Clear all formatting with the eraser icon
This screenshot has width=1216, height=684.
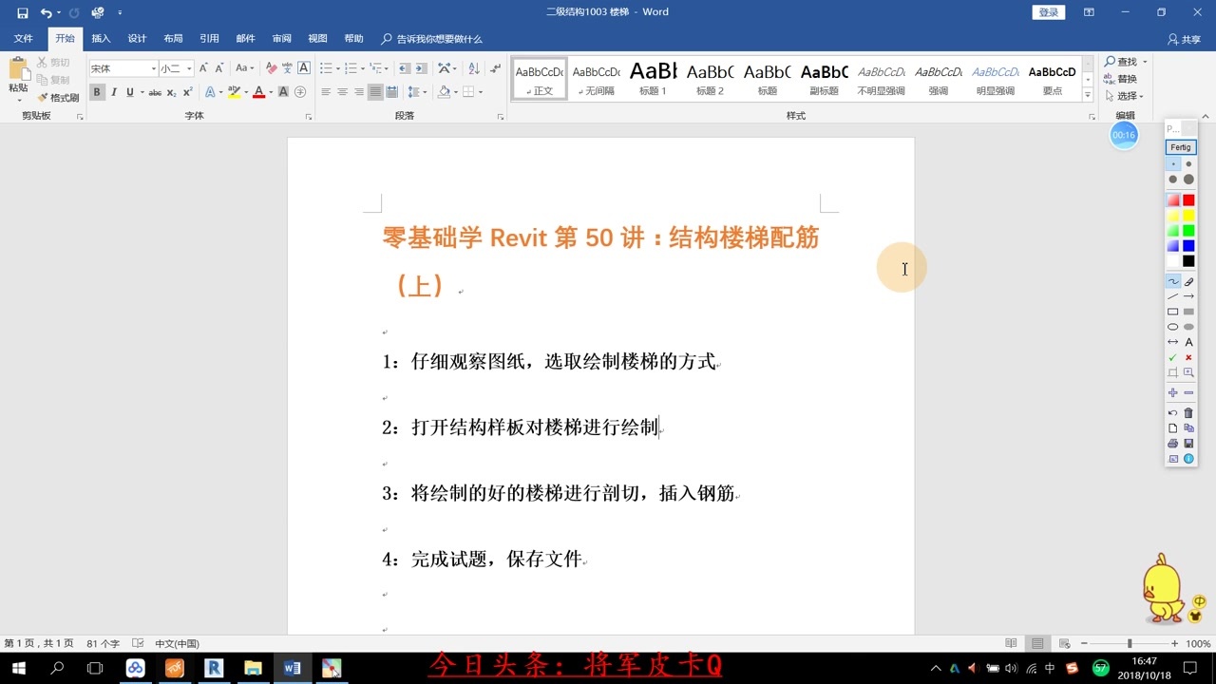point(271,68)
